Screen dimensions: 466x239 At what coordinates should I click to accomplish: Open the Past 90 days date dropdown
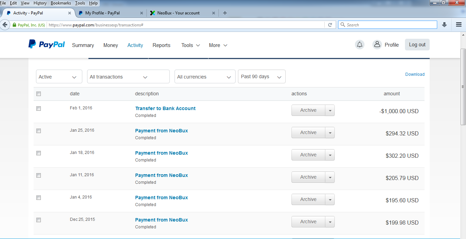[262, 77]
